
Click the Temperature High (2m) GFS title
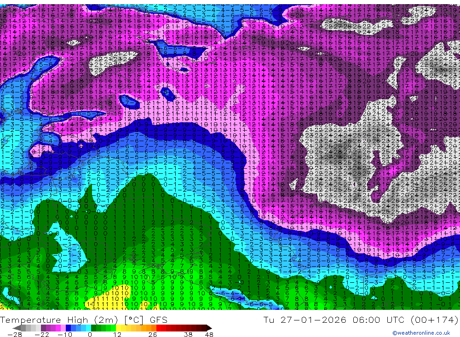[x=84, y=320]
